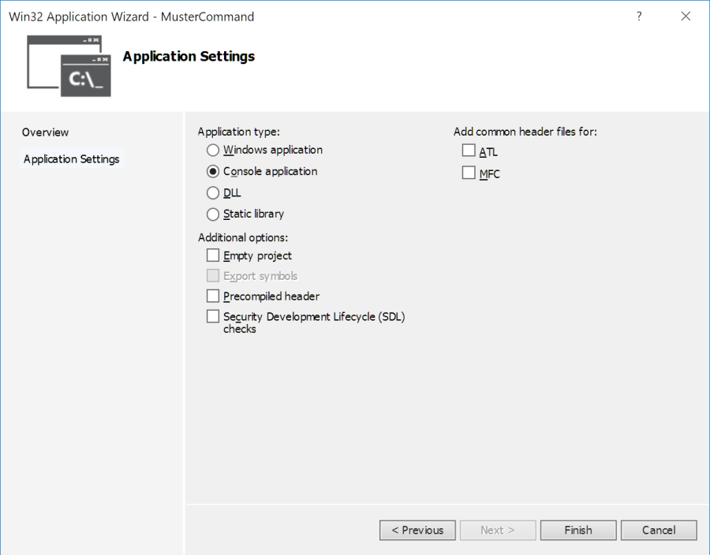710x555 pixels.
Task: Click the 'Additional options:' label
Action: [x=243, y=237]
